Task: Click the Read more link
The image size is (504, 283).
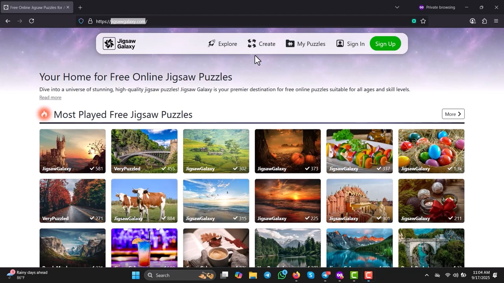Action: (50, 97)
